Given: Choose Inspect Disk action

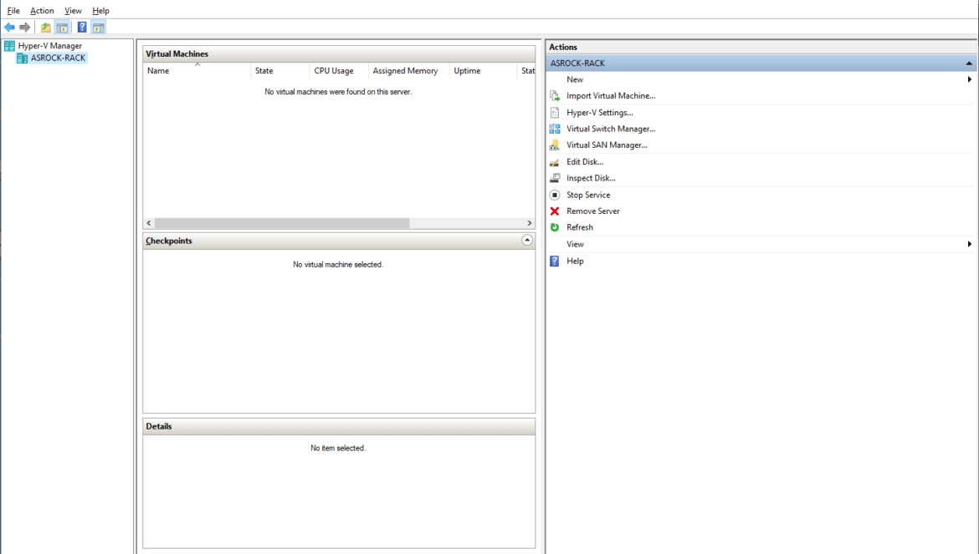Looking at the screenshot, I should click(x=591, y=178).
